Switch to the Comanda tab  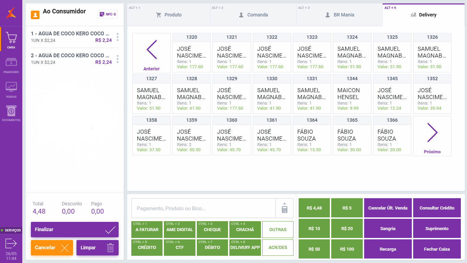(253, 15)
